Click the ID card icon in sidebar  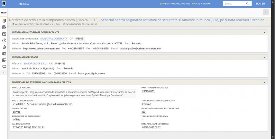4,54
